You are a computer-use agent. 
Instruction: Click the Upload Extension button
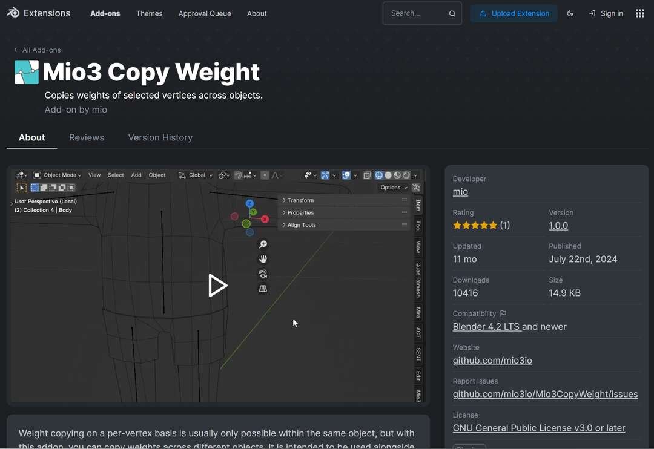tap(514, 14)
